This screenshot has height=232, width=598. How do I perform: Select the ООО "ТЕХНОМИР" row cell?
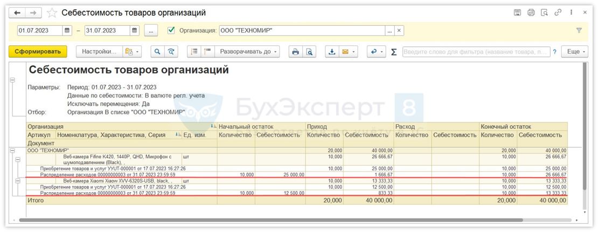[122, 151]
